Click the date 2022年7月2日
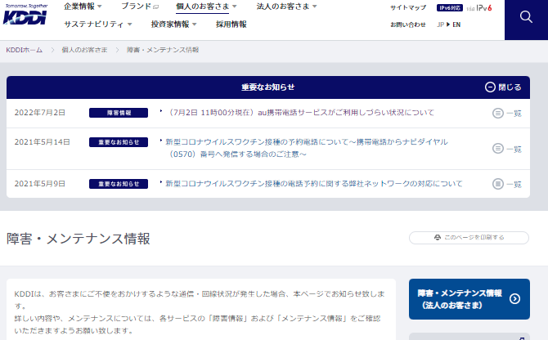 pos(40,113)
